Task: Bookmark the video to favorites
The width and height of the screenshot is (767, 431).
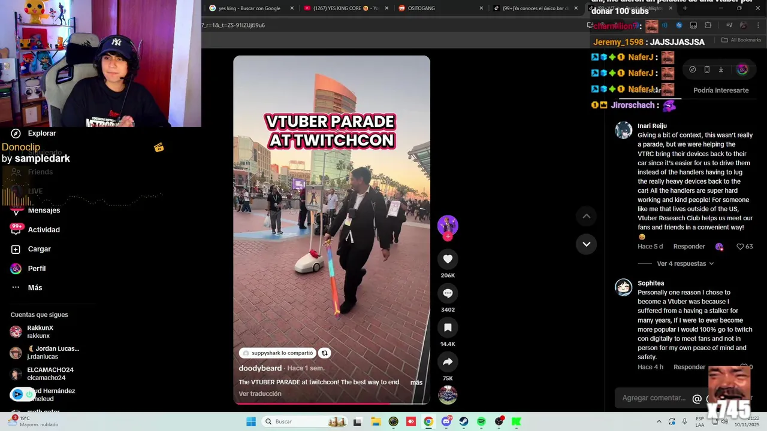Action: click(x=448, y=327)
